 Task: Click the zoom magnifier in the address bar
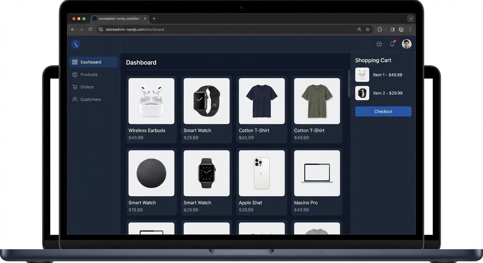[360, 29]
